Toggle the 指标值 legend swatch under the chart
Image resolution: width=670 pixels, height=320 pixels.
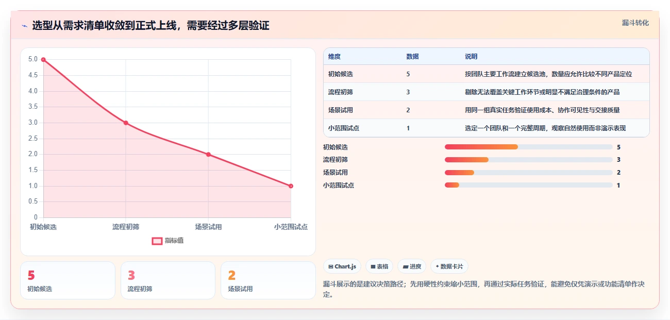[157, 241]
